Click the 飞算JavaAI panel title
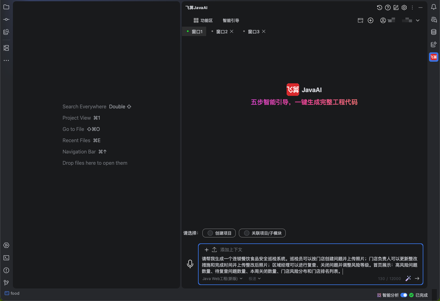 (x=197, y=8)
